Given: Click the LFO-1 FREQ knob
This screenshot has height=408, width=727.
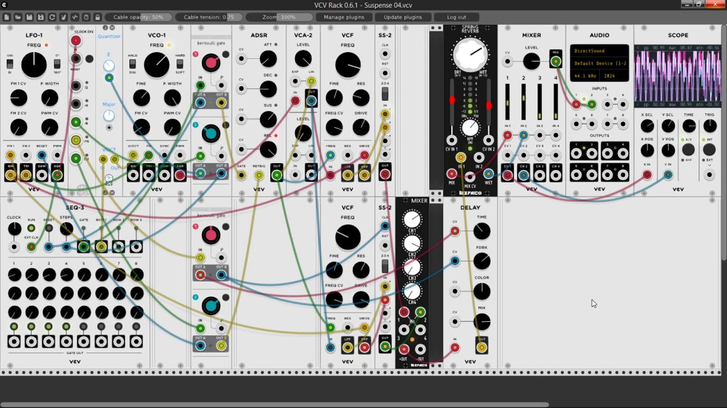Looking at the screenshot, I should pyautogui.click(x=34, y=65).
